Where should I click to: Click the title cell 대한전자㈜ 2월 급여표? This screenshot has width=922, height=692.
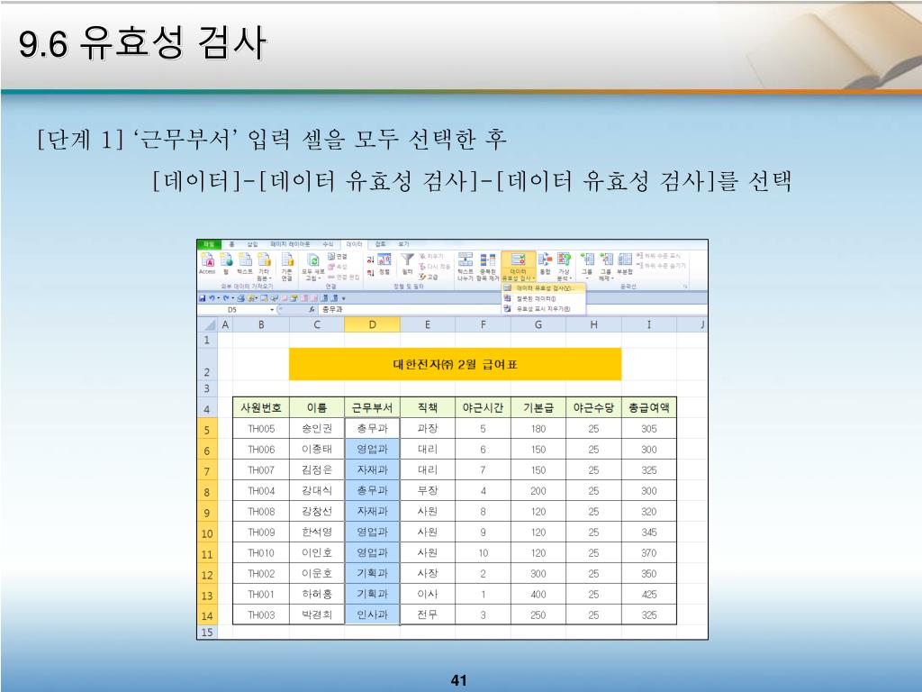coord(455,364)
